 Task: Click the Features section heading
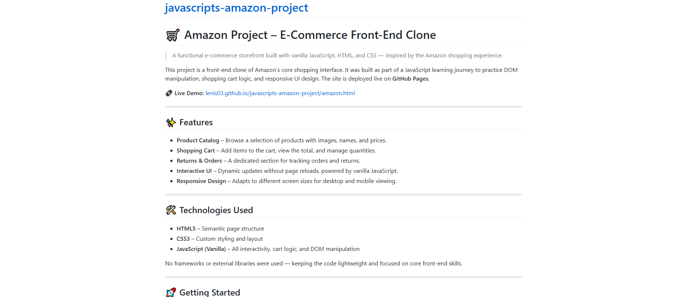point(196,122)
